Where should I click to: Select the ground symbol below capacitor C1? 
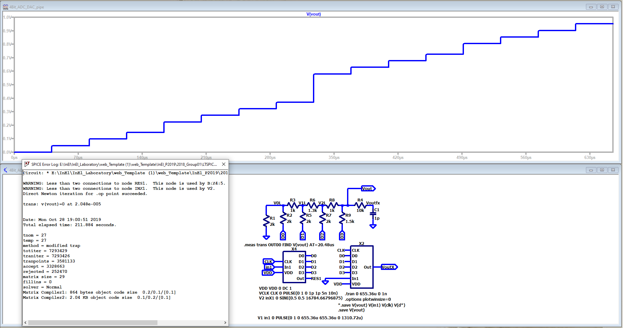tap(373, 226)
